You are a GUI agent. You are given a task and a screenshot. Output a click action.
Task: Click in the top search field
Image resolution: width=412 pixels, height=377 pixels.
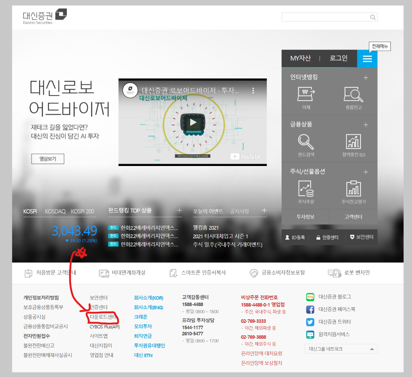326,17
